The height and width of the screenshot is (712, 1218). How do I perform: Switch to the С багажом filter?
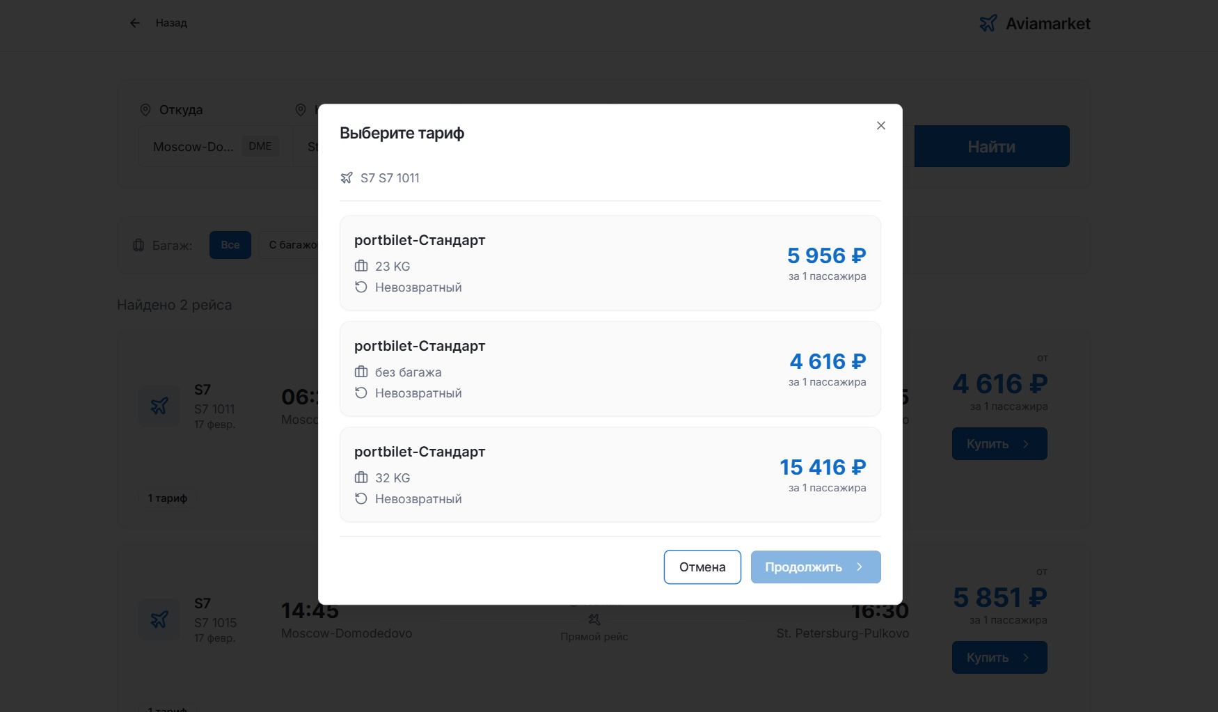click(291, 245)
